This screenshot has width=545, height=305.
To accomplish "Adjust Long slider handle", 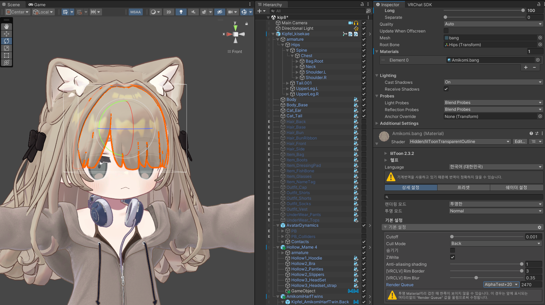I will (x=523, y=11).
